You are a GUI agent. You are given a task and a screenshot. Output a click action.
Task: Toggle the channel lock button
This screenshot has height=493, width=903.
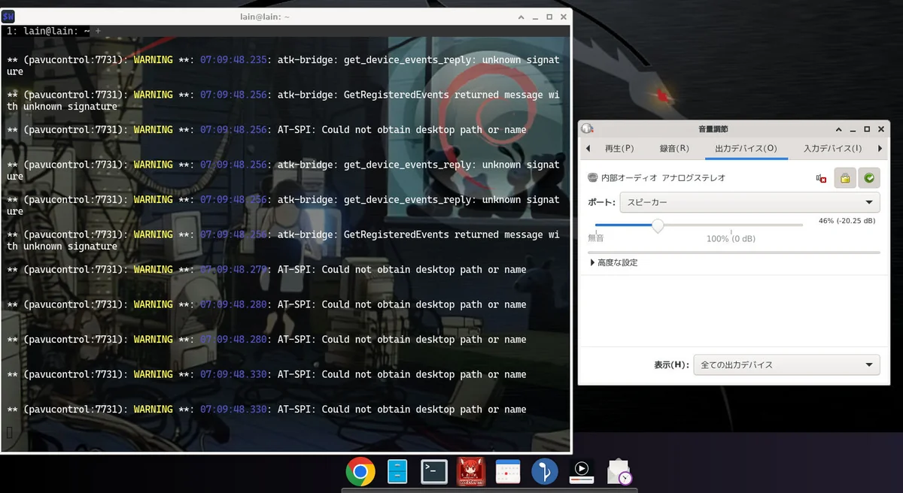[x=845, y=178]
